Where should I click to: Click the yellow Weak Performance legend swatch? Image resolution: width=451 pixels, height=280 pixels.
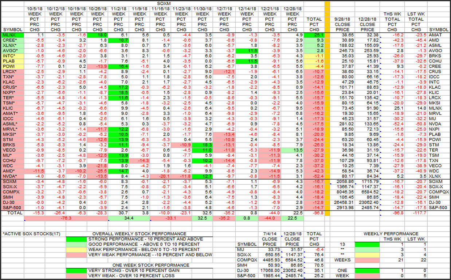pyautogui.click(x=76, y=249)
